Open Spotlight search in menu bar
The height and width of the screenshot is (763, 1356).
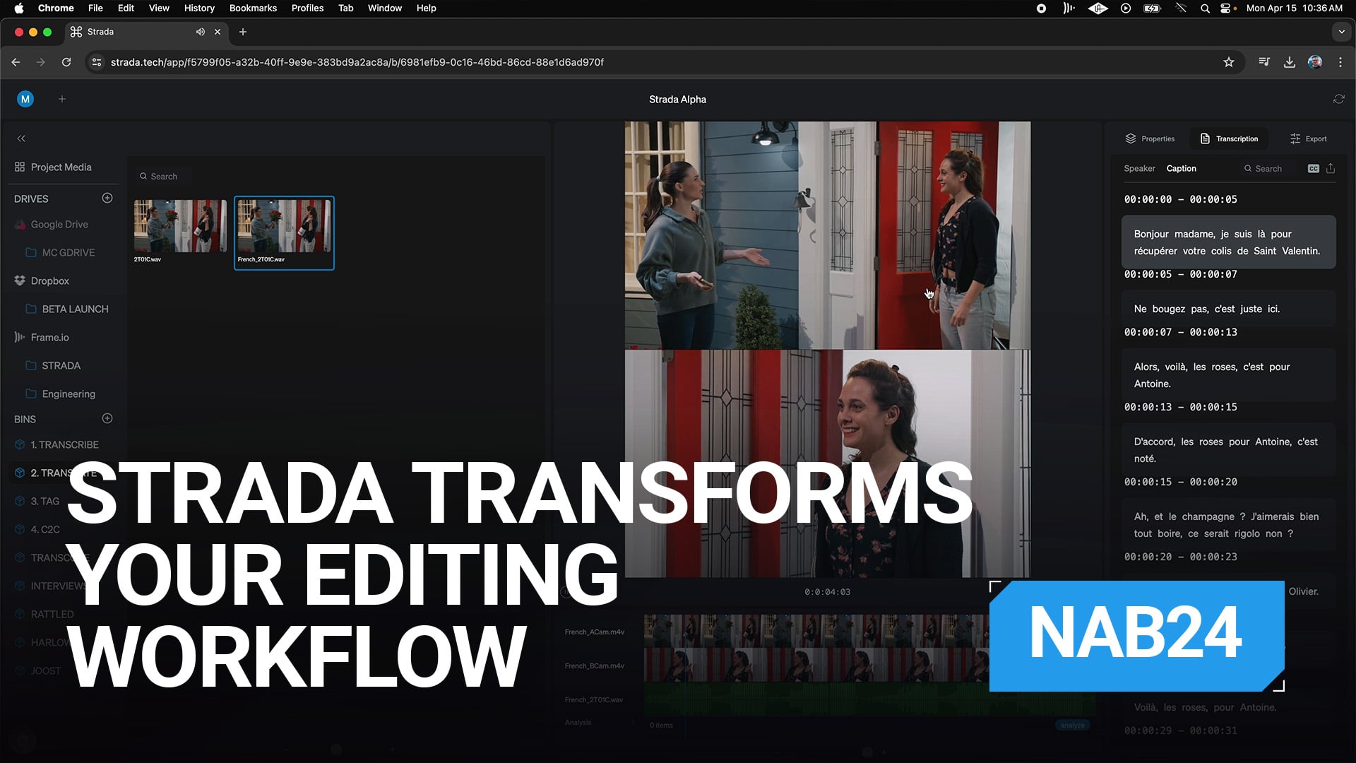1205,8
